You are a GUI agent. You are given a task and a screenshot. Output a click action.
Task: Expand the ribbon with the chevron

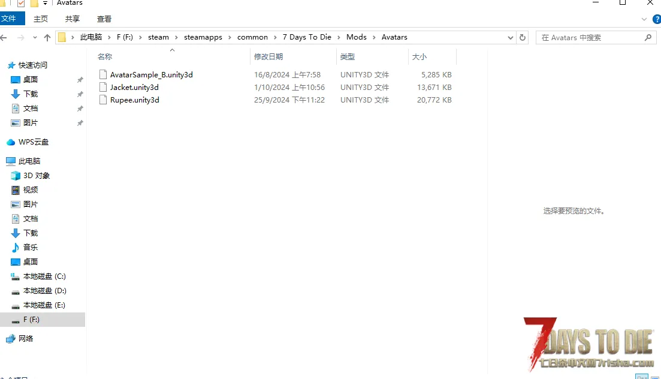point(644,19)
